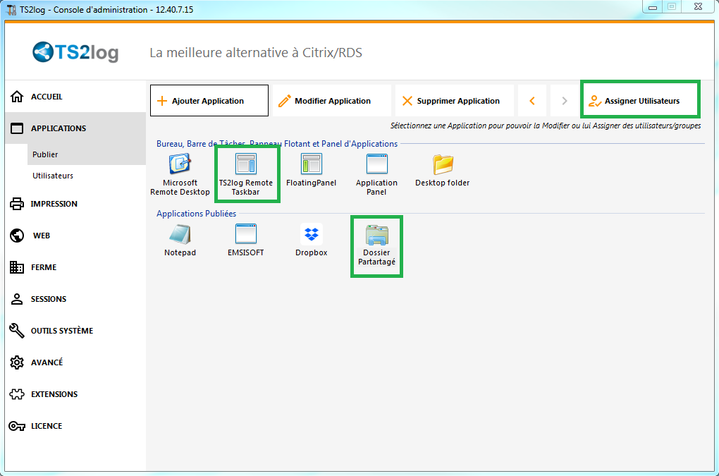The height and width of the screenshot is (476, 719).
Task: Open the Web section
Action: [x=75, y=236]
